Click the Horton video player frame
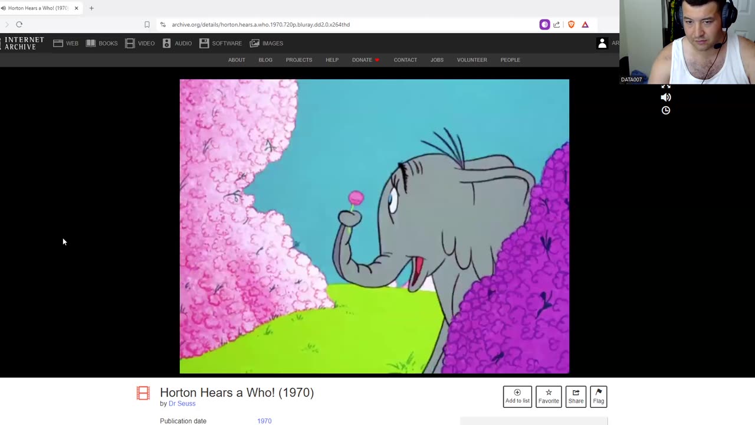Screen dimensions: 755x425 click(375, 226)
